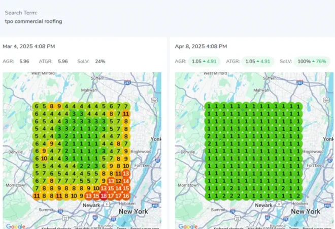The height and width of the screenshot is (229, 335).
Task: Click the rank 12 marker on the left map
Action: [118, 181]
